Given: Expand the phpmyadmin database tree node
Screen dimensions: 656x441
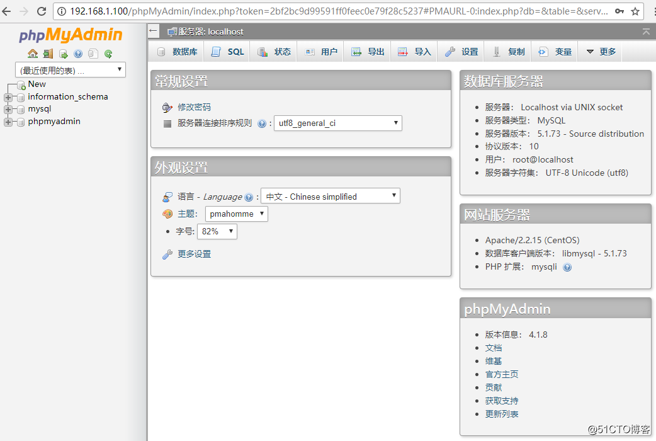Looking at the screenshot, I should tap(8, 122).
